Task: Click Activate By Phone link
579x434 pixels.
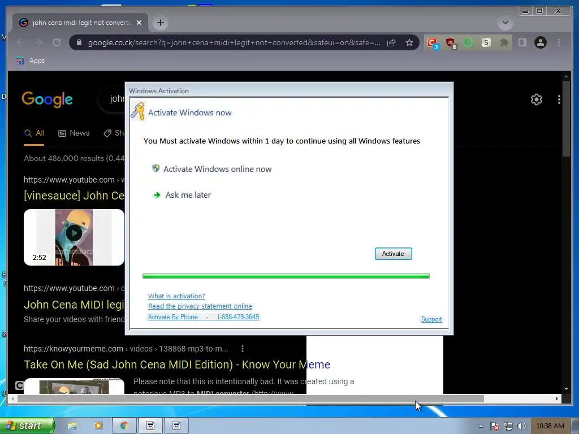Action: tap(204, 316)
